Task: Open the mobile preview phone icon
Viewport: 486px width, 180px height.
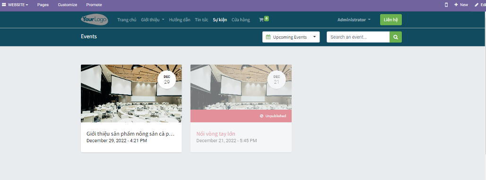Action: coord(446,5)
